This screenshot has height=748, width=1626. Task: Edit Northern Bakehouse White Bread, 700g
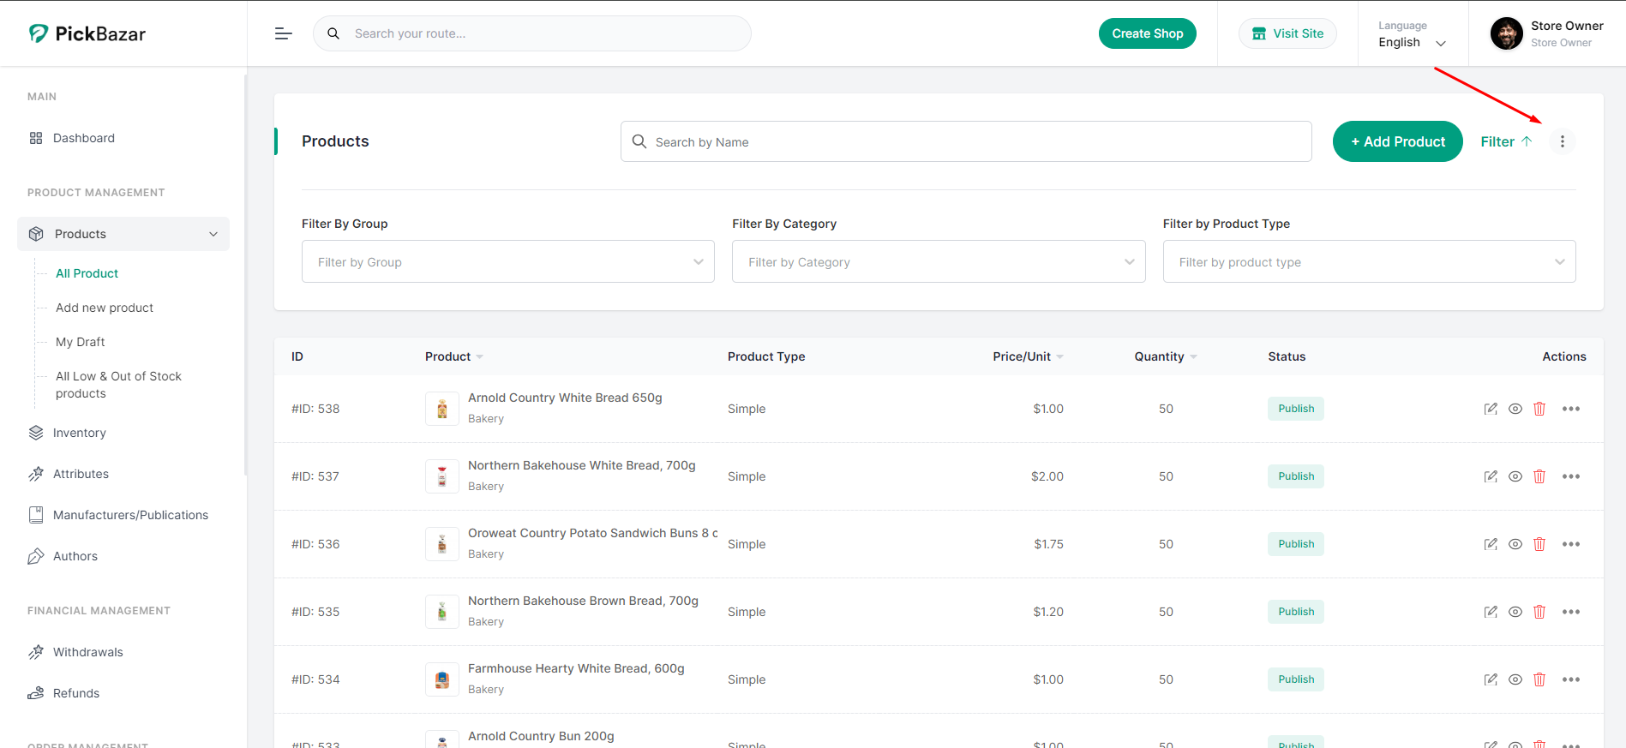pos(1491,476)
